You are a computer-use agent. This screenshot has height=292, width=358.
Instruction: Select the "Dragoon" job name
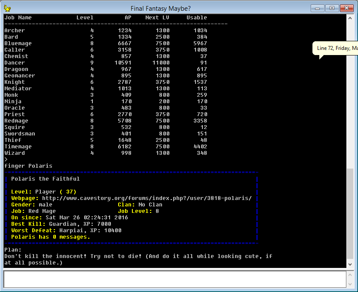click(16, 69)
